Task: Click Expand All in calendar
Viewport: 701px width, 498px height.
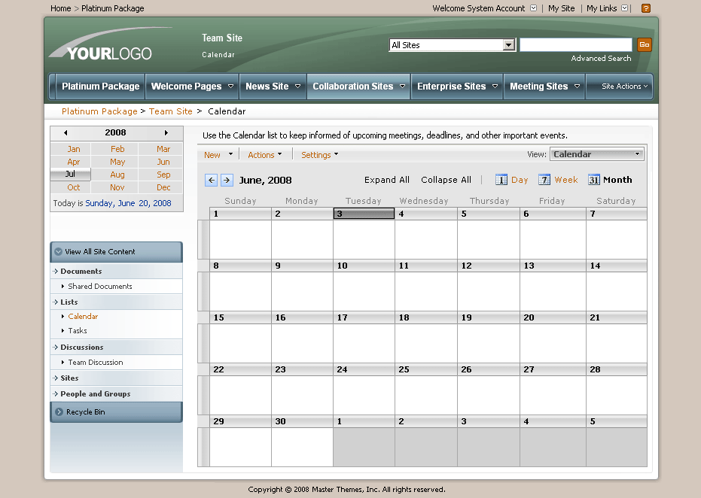Action: point(387,180)
